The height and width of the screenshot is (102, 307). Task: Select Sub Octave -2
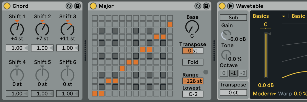pyautogui.click(x=243, y=73)
